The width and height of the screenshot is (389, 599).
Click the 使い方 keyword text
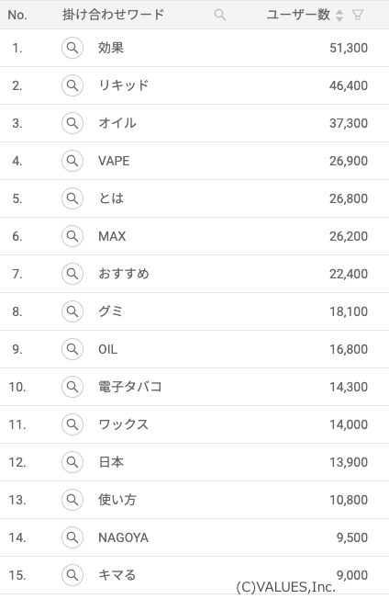[117, 500]
